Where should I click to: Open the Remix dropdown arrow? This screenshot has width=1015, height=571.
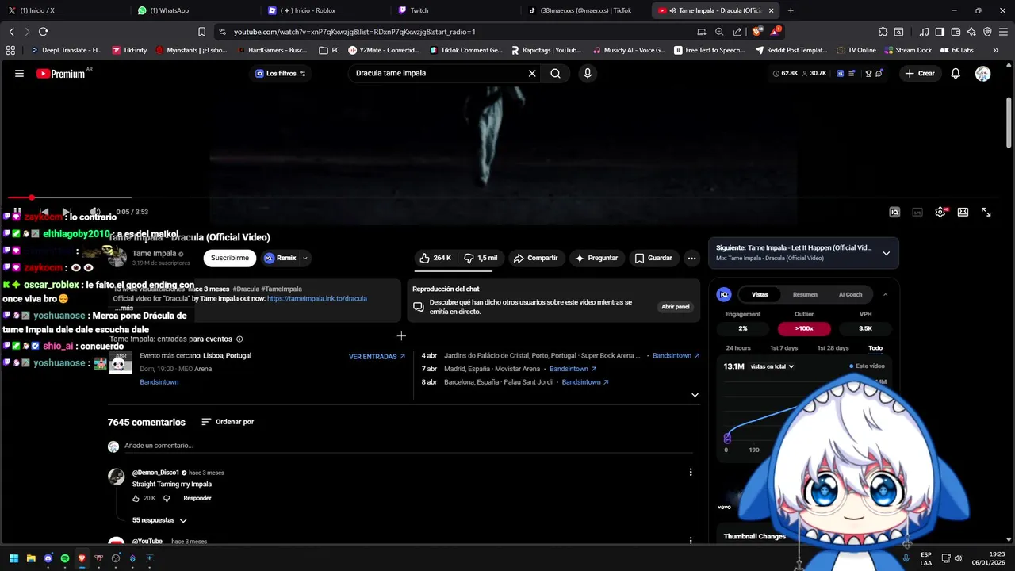tap(304, 258)
